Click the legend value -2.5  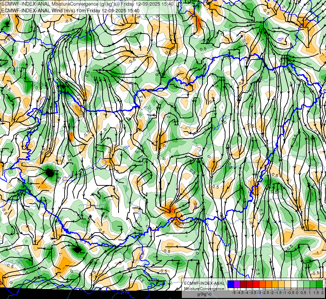tap(266, 293)
